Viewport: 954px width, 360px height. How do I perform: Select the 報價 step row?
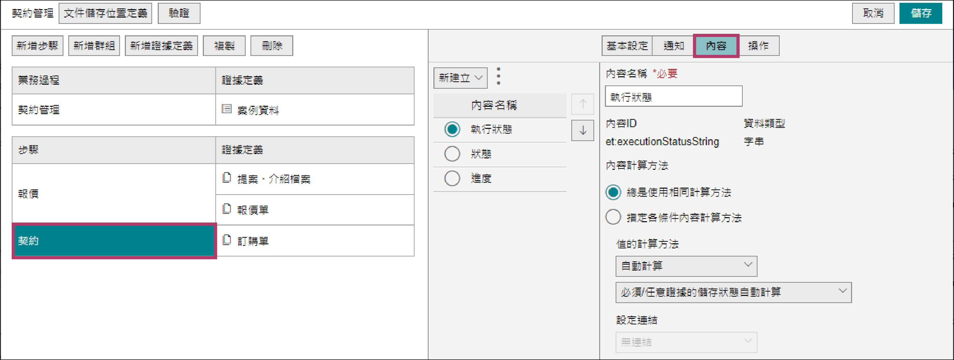pyautogui.click(x=114, y=194)
